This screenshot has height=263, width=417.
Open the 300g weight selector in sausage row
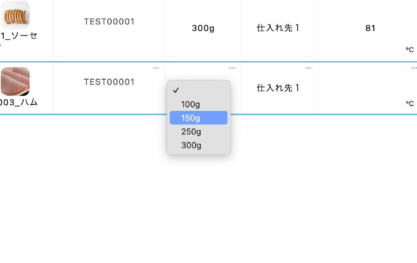[x=203, y=28]
